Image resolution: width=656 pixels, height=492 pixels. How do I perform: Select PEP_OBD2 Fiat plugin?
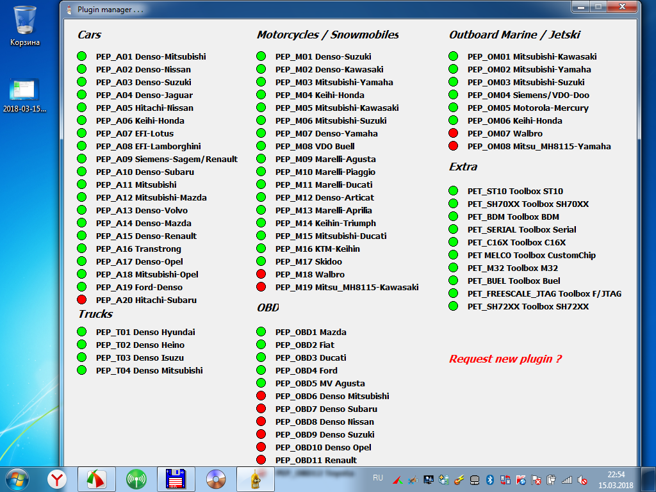tap(304, 345)
